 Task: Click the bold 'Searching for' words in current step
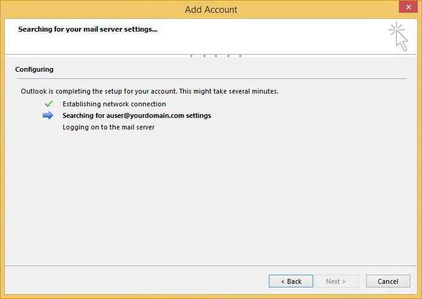[x=83, y=115]
